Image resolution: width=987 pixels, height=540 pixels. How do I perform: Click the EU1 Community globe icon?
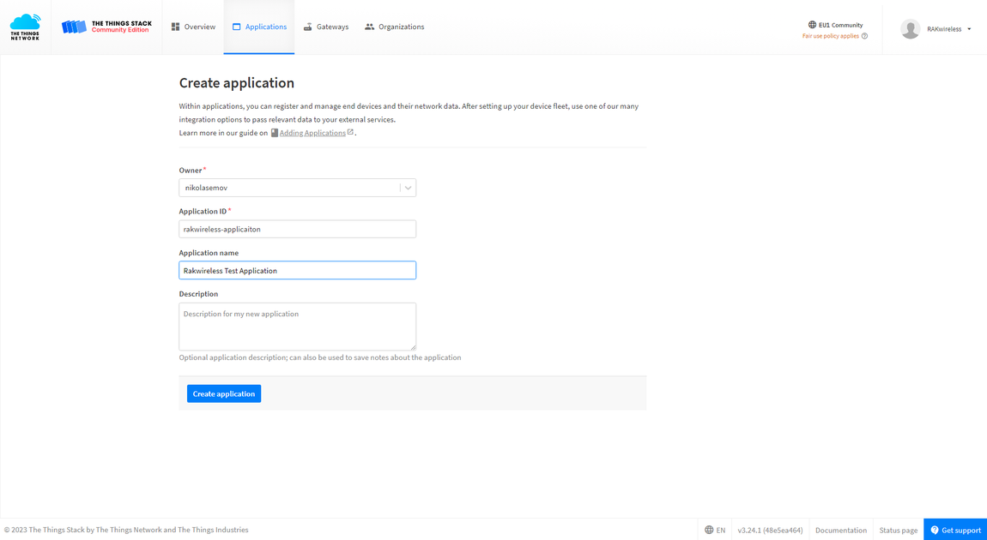click(812, 25)
